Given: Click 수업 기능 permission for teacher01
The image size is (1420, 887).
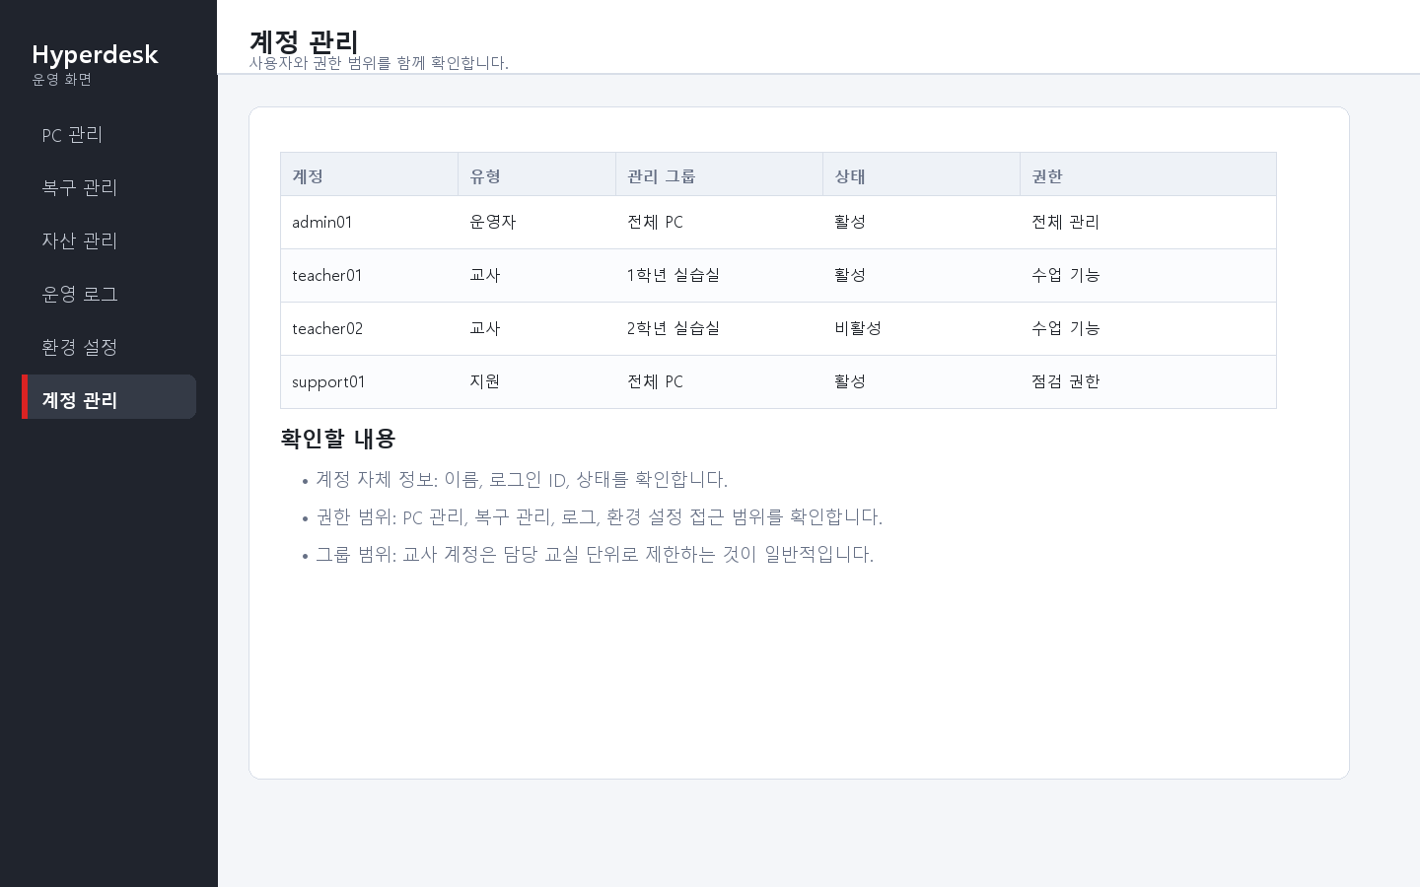Looking at the screenshot, I should click(x=1148, y=276).
